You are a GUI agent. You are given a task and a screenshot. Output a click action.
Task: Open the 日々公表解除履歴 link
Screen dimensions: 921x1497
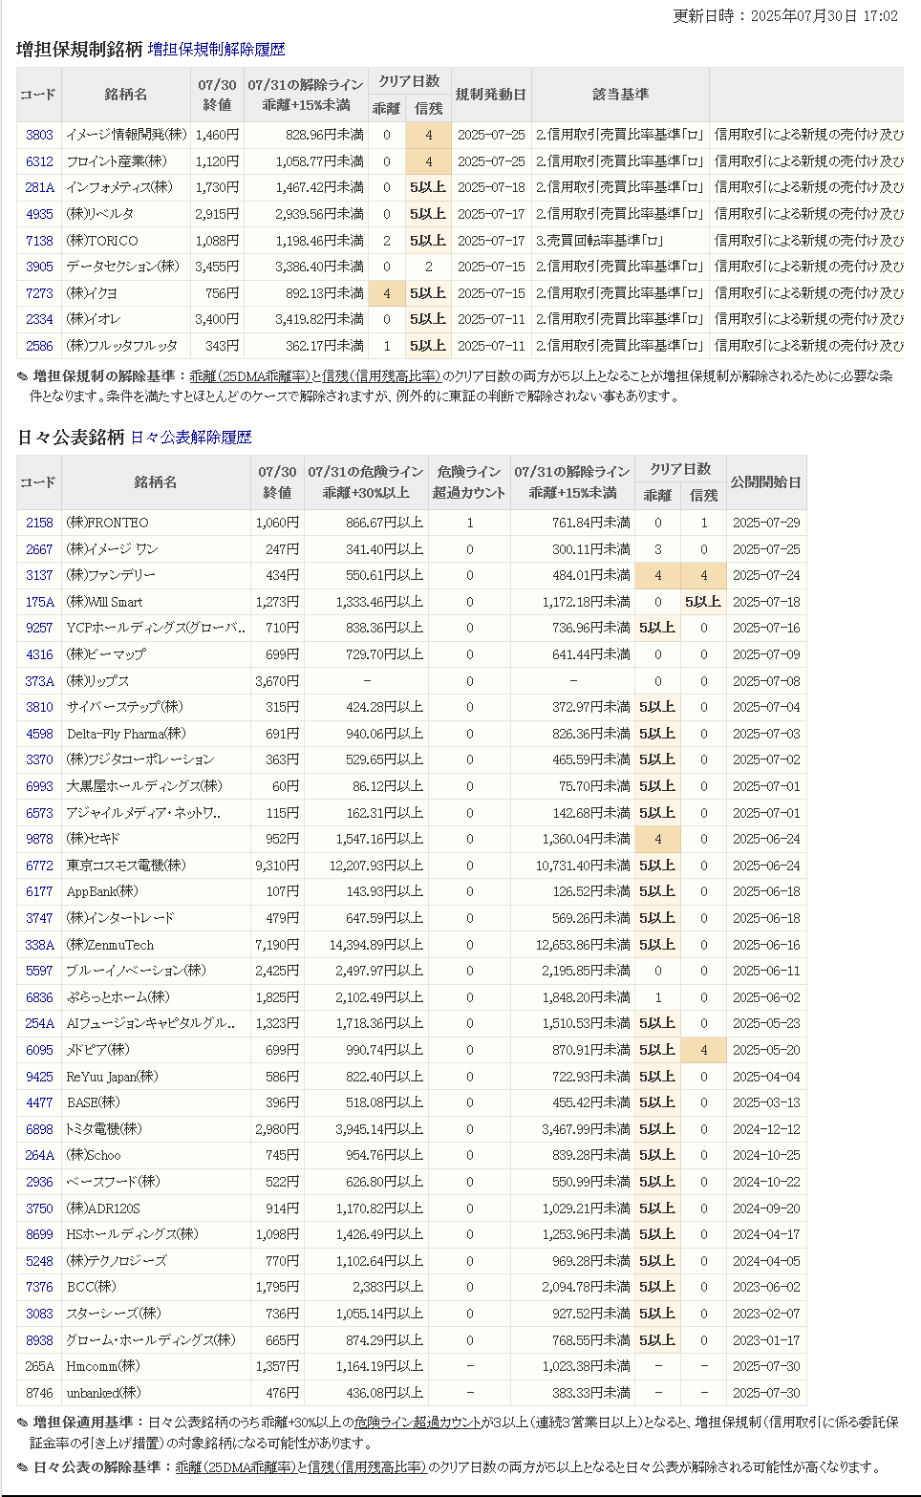pos(191,437)
